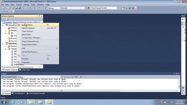Click the Start Debugging green arrow

pyautogui.click(x=46, y=8)
